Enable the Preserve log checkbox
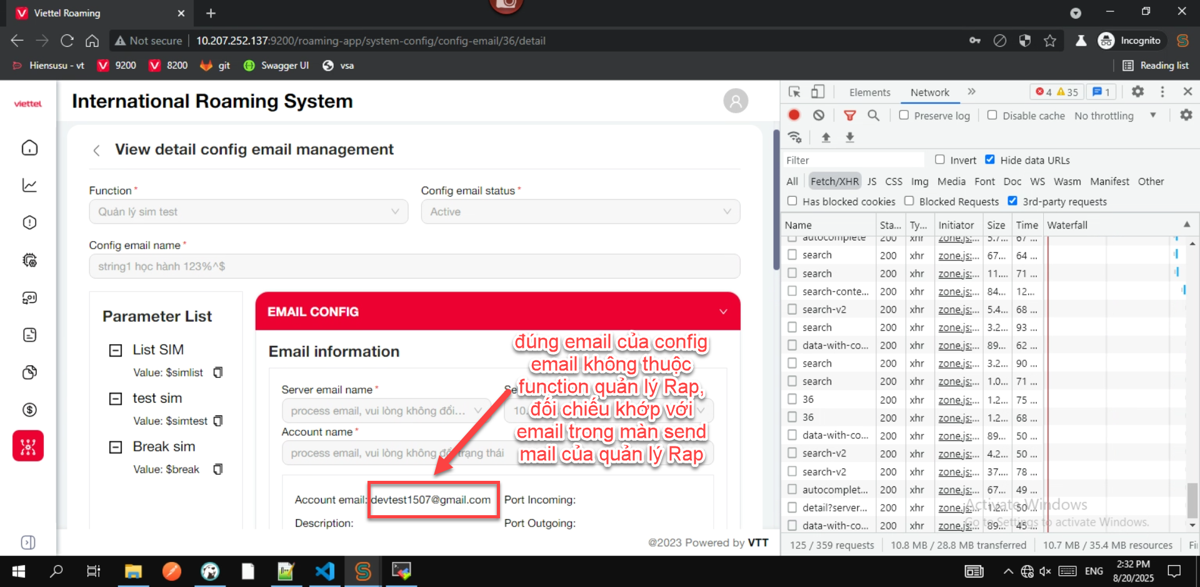Screen dimensions: 1200x587 904,116
